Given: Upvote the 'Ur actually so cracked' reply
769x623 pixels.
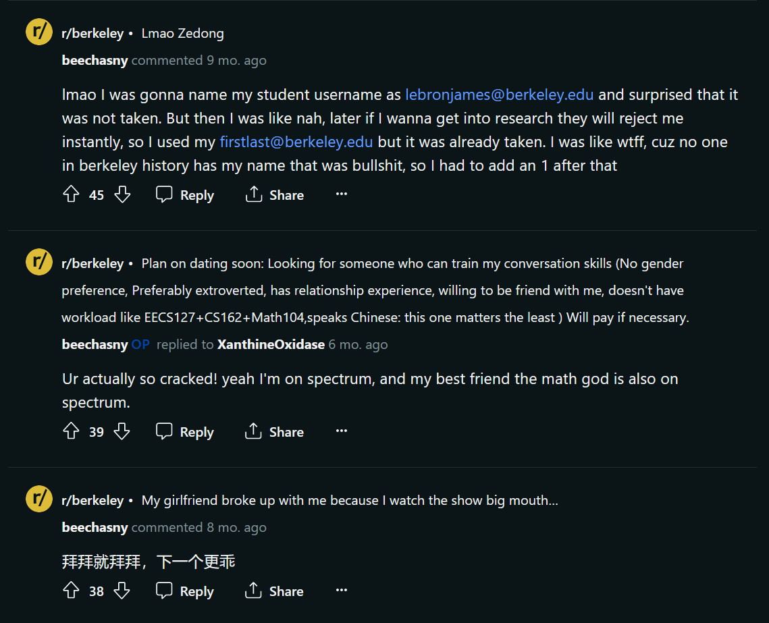Looking at the screenshot, I should coord(71,431).
